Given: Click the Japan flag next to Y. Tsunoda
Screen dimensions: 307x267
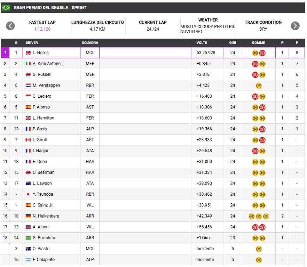Looking at the screenshot, I should [x=28, y=194].
